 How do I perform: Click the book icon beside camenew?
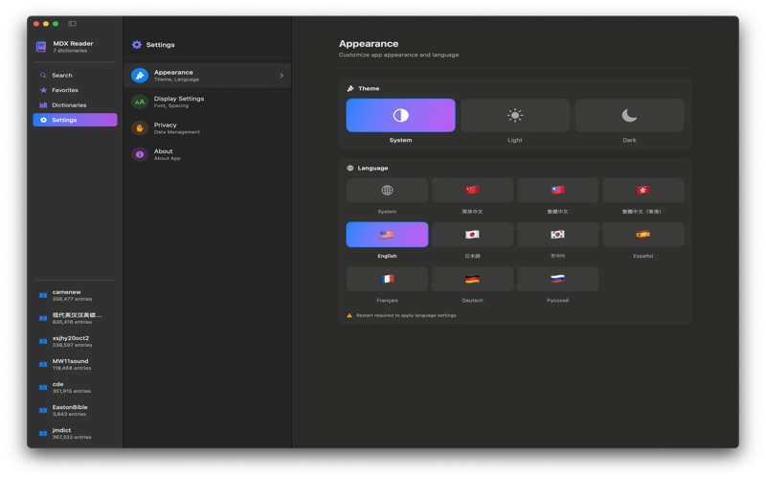(x=43, y=295)
